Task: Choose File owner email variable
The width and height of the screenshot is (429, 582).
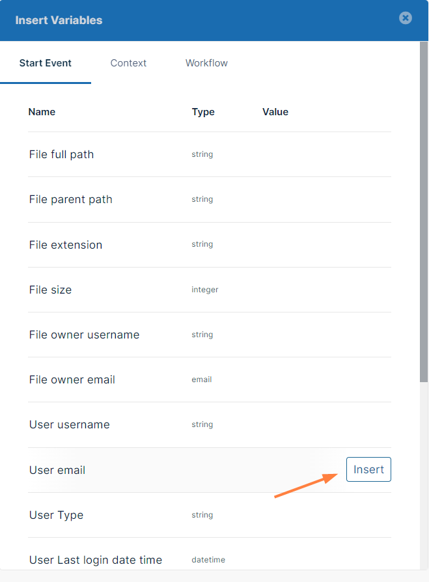Action: click(x=72, y=380)
